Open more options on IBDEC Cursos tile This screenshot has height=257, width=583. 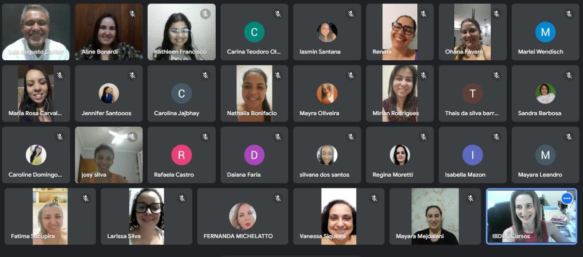[566, 198]
